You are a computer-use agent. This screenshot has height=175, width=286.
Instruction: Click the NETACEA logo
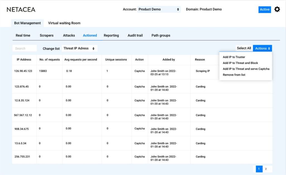tap(21, 9)
